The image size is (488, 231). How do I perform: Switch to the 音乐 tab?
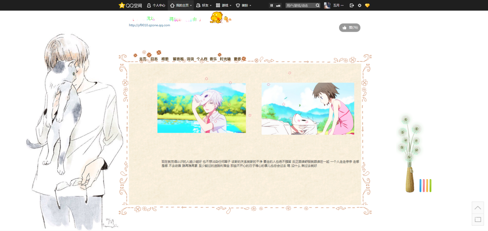213,59
